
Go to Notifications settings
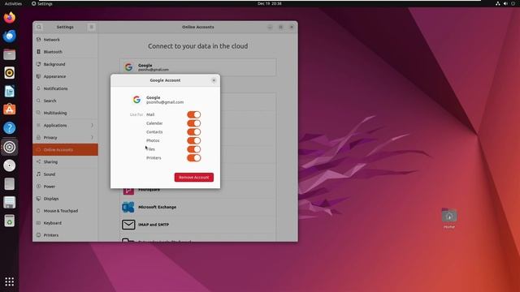tap(65, 88)
